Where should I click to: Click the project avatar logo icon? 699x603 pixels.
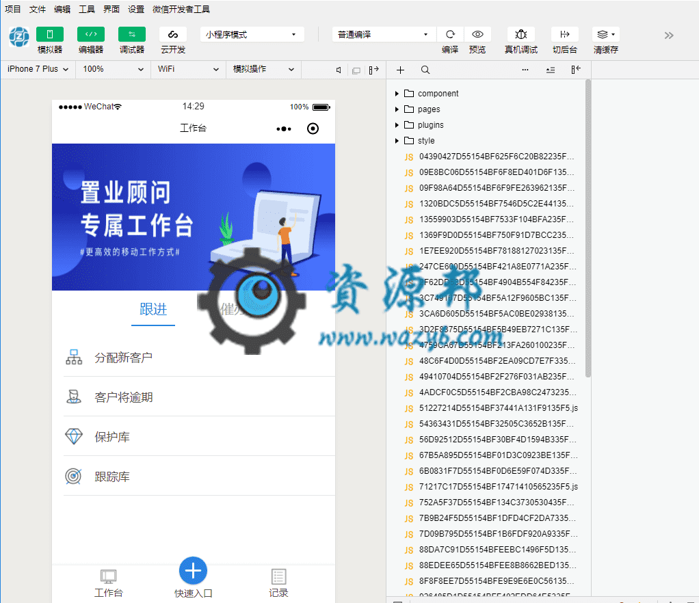click(19, 36)
